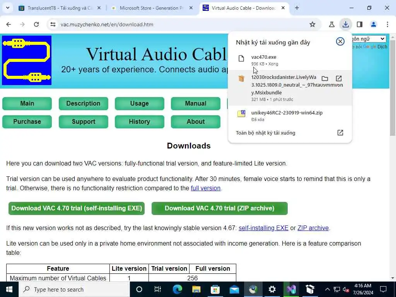This screenshot has height=297, width=396.
Task: Close the recent downloads popup
Action: point(340,41)
